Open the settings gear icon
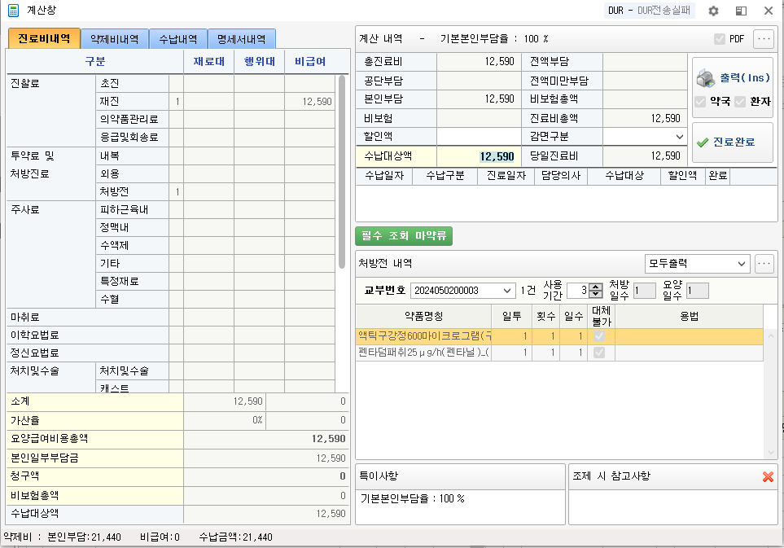 713,11
